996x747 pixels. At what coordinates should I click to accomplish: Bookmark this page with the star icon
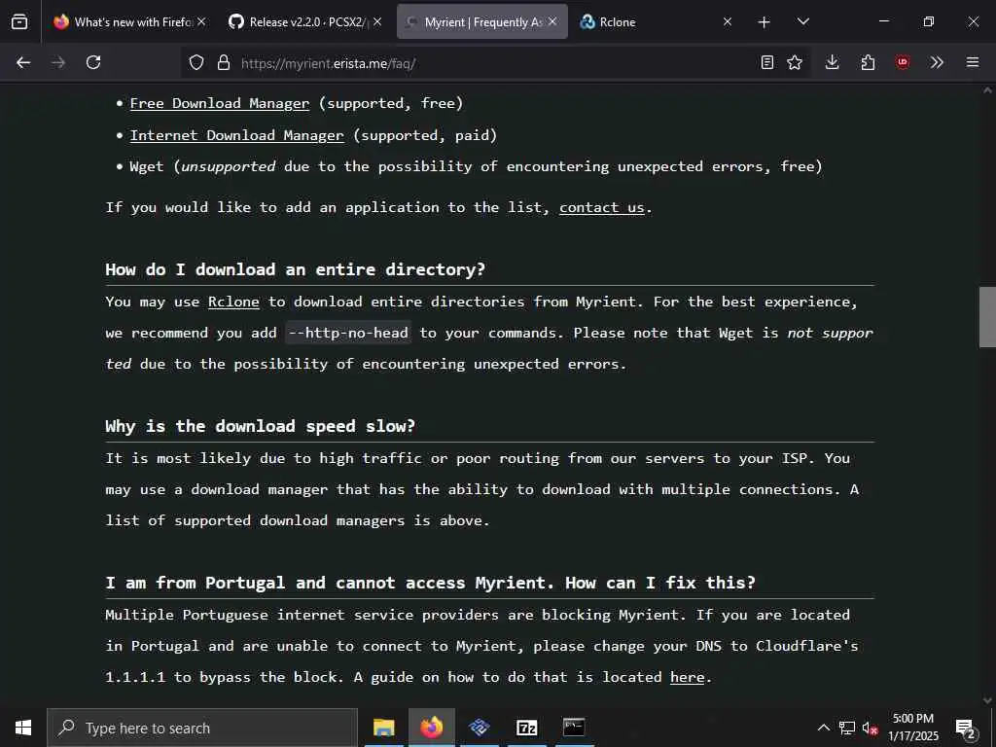click(795, 62)
